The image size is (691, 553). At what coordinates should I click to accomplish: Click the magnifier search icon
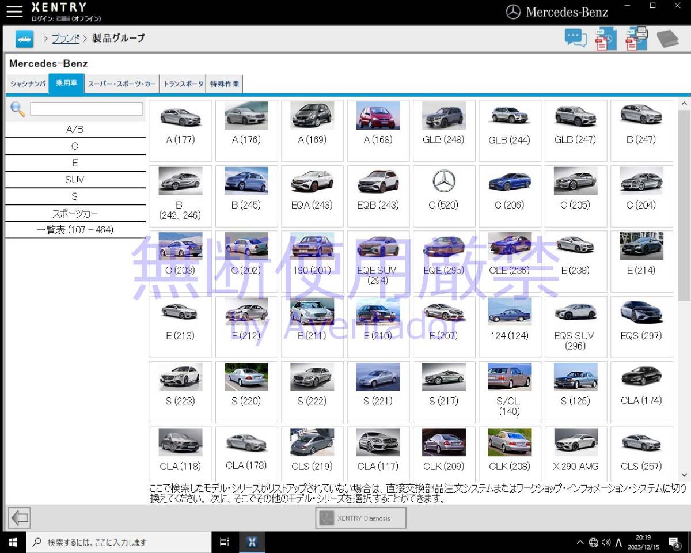point(18,109)
